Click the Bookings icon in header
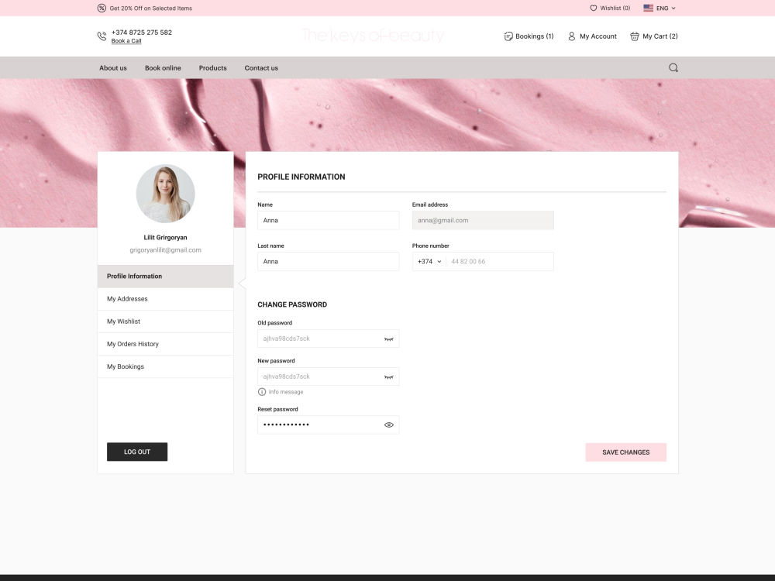The image size is (775, 581). click(x=508, y=36)
